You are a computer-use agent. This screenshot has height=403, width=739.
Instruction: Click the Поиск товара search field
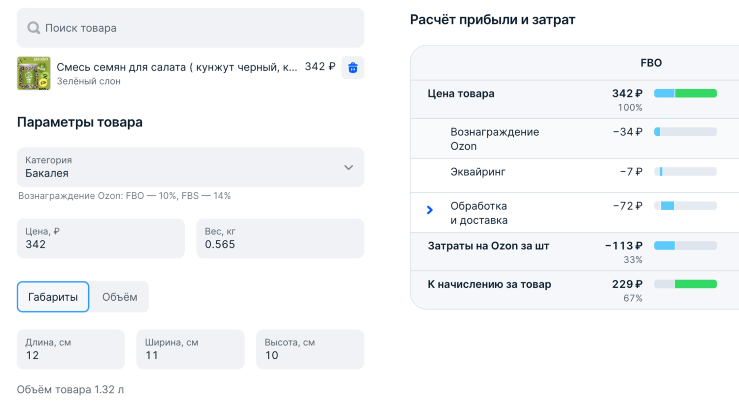click(197, 28)
